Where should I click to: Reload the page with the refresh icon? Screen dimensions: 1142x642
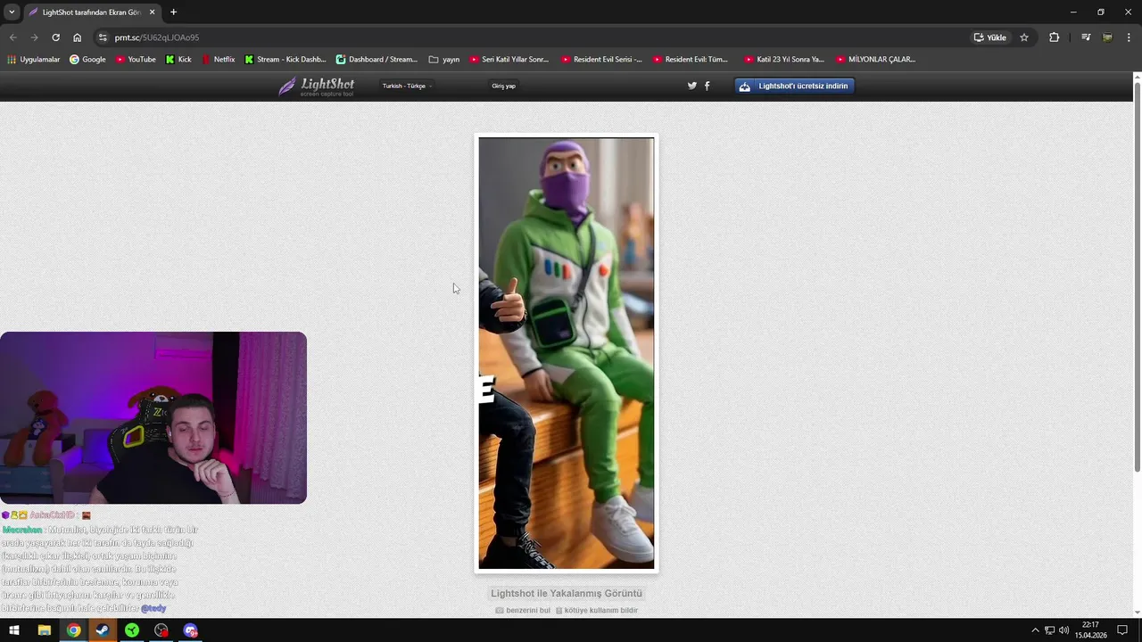coord(55,37)
